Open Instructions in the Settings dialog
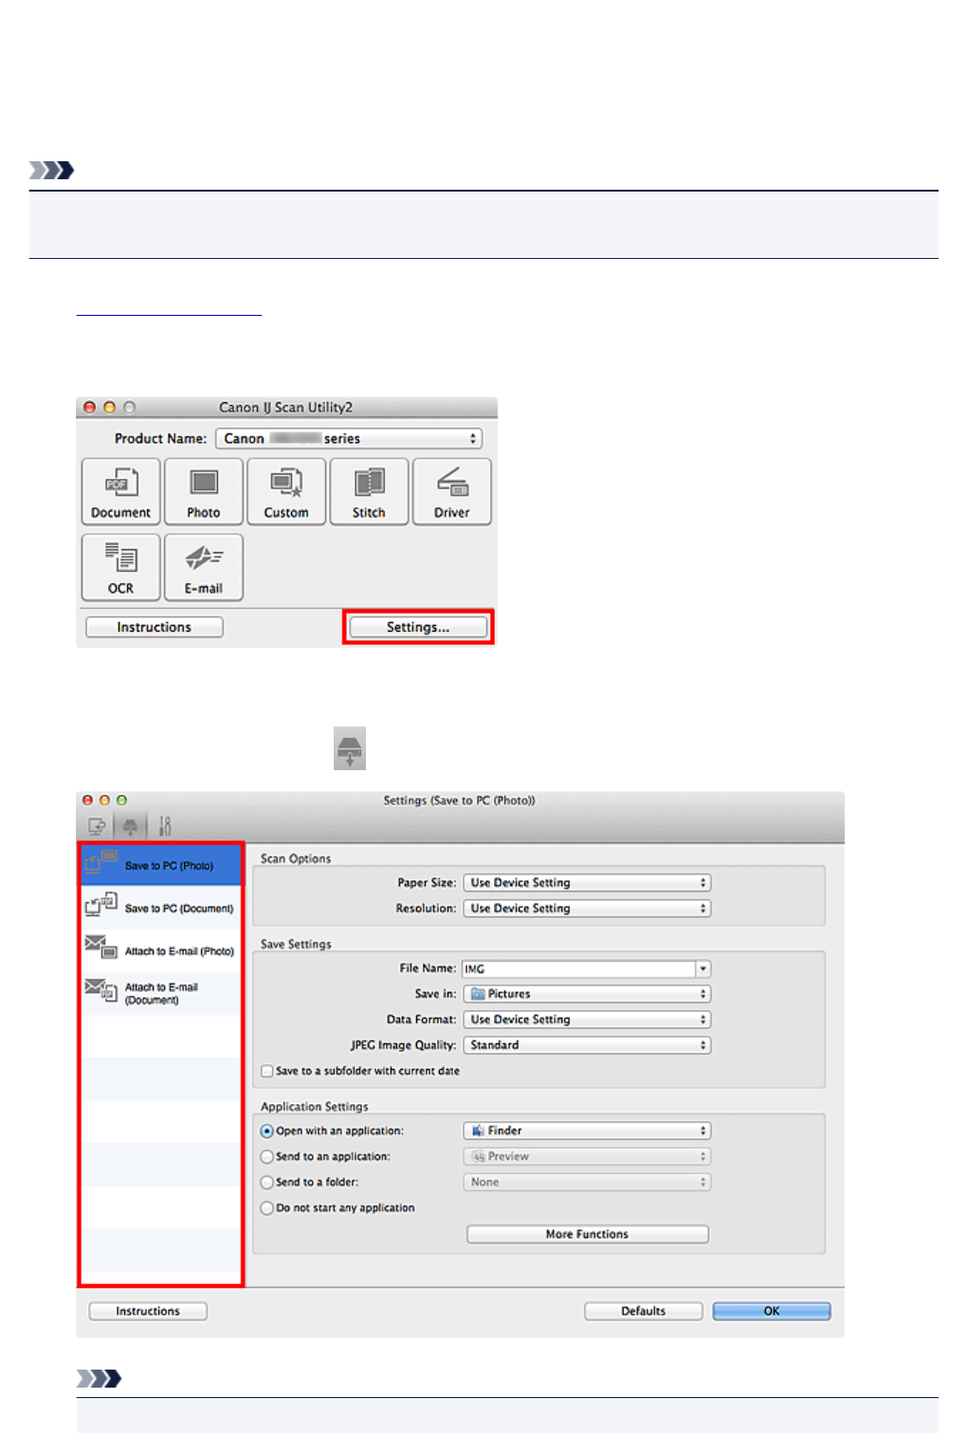 (x=148, y=1311)
